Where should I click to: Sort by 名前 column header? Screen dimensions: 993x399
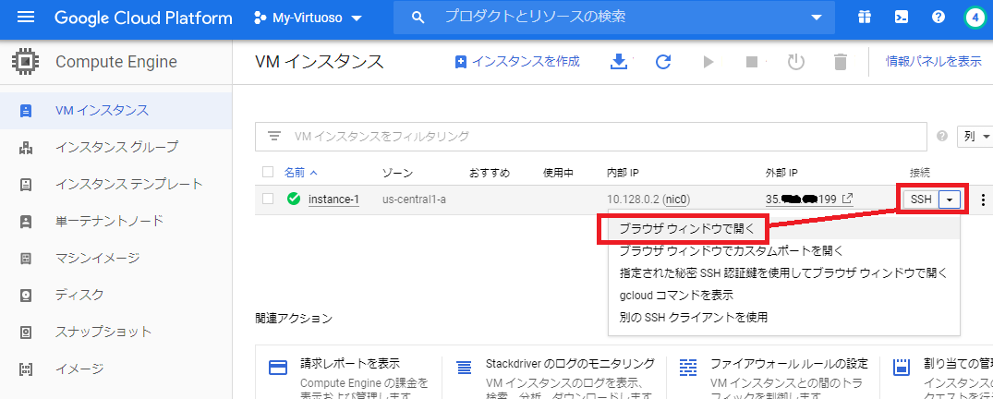tap(301, 173)
